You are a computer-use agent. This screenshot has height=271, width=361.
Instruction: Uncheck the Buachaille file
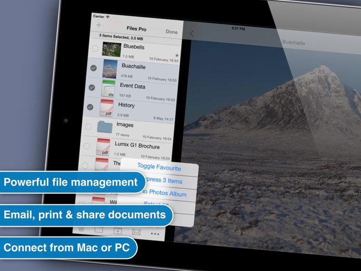tap(94, 68)
